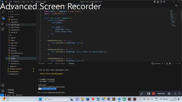Click the recorder task checklist icon
182x102 pixels.
[x=175, y=93]
